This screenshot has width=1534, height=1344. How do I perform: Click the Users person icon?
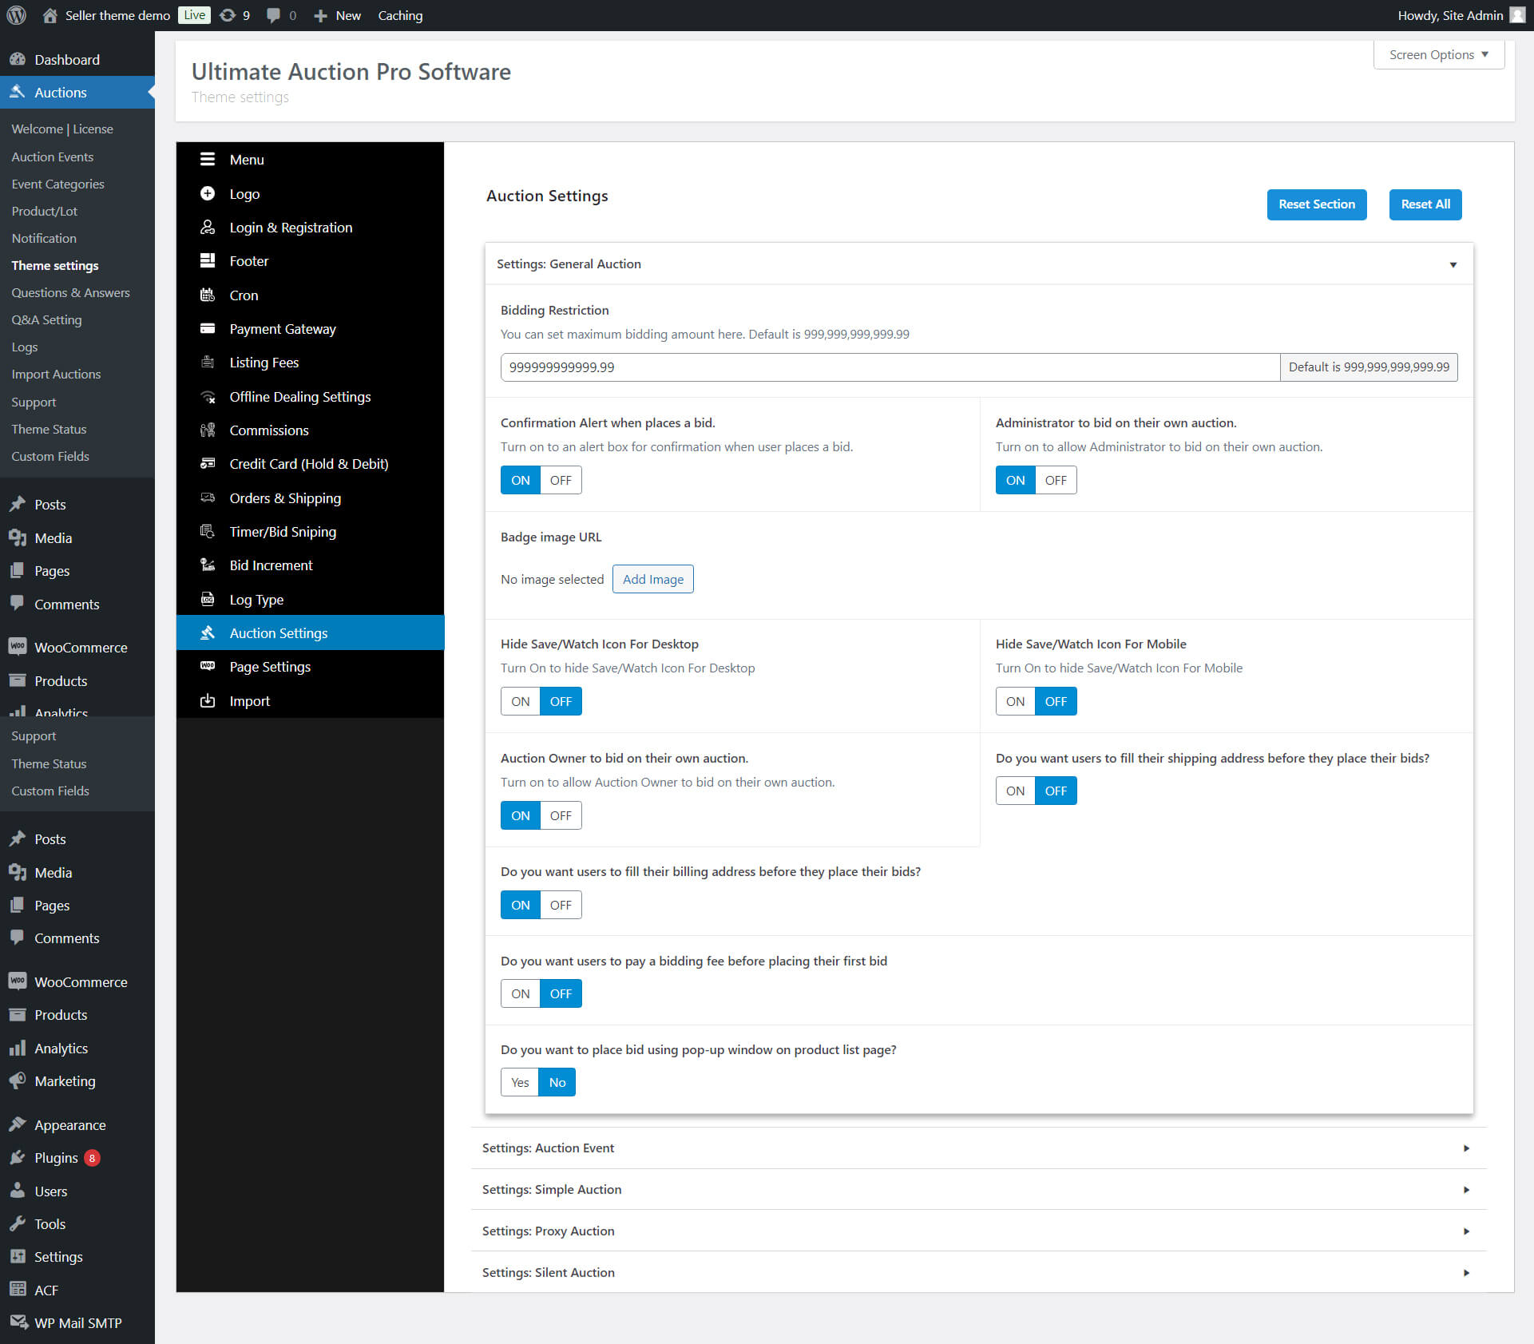18,1191
